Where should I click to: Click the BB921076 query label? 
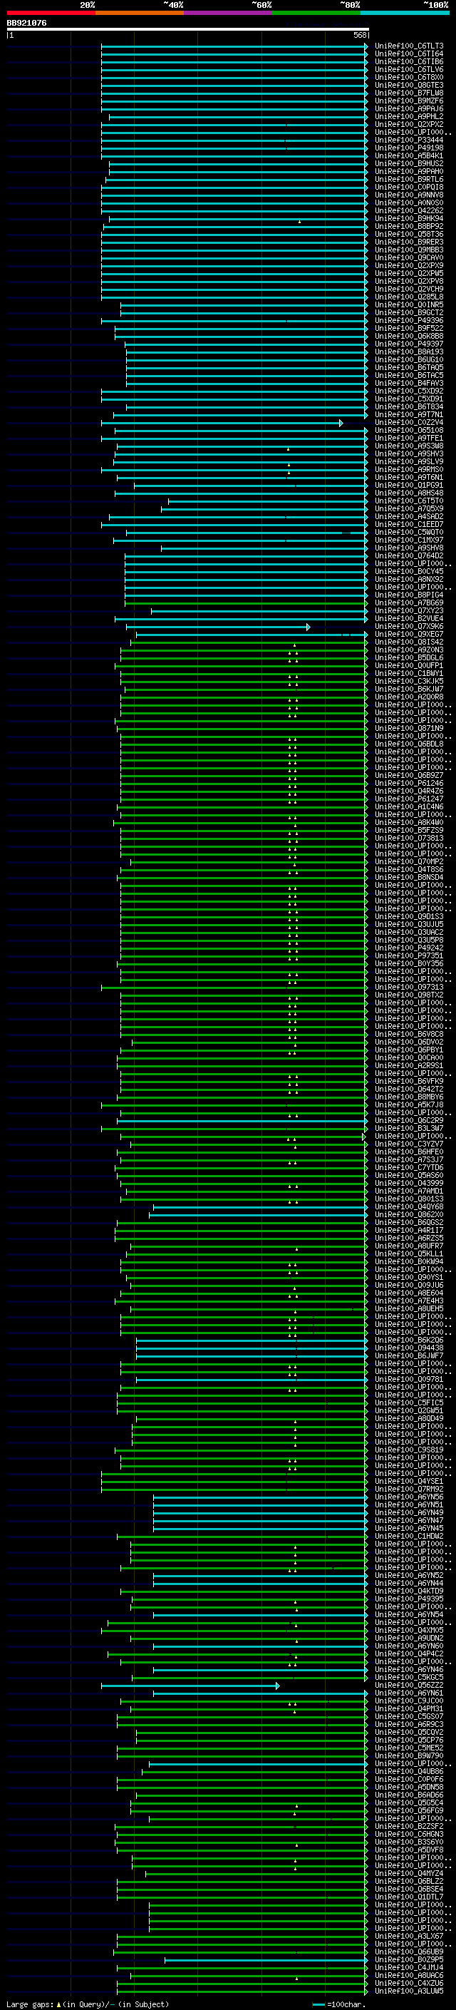point(26,23)
